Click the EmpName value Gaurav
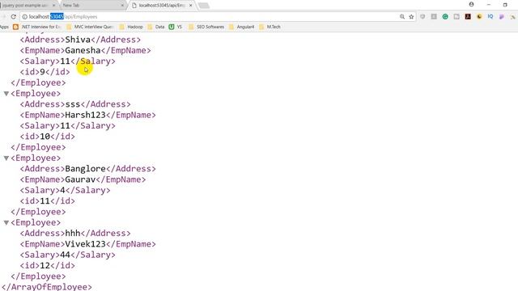This screenshot has height=291, width=518. point(80,179)
